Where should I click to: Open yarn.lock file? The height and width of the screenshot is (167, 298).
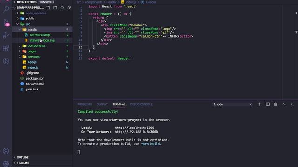point(32,90)
